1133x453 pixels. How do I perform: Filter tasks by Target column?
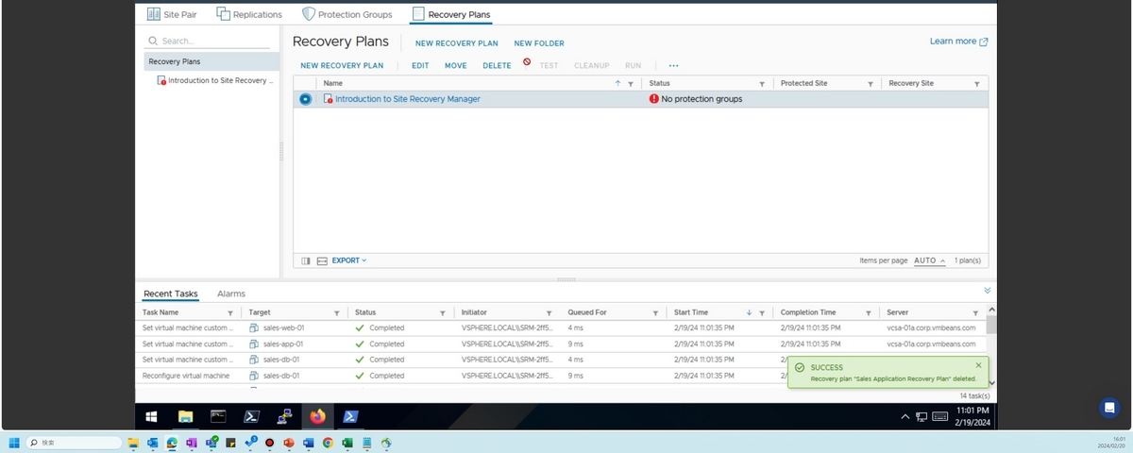pos(337,312)
